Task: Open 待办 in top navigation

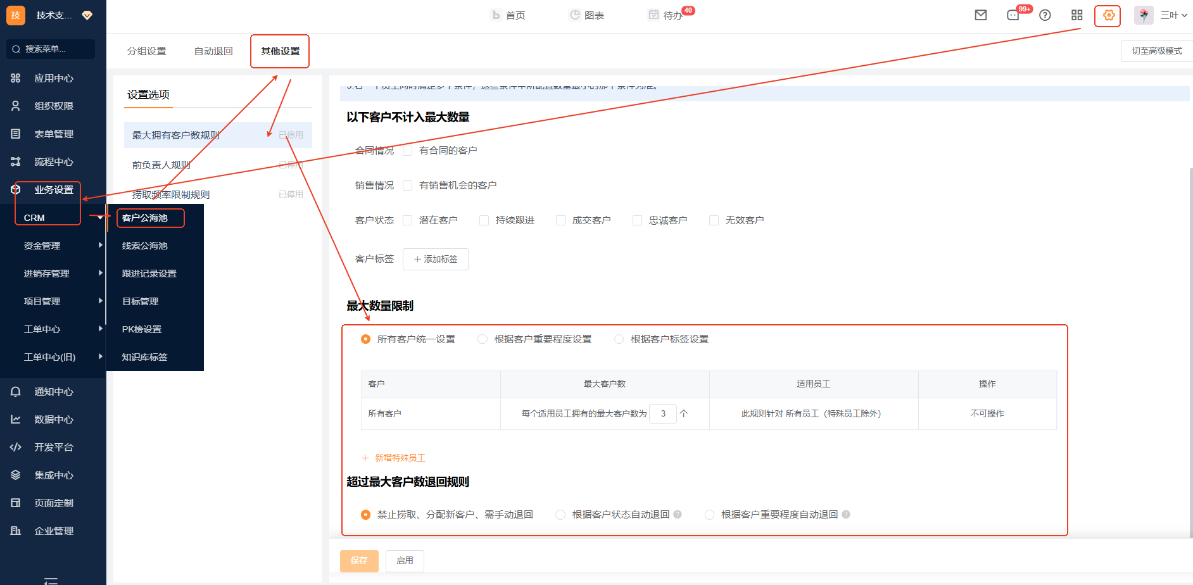Action: point(665,15)
